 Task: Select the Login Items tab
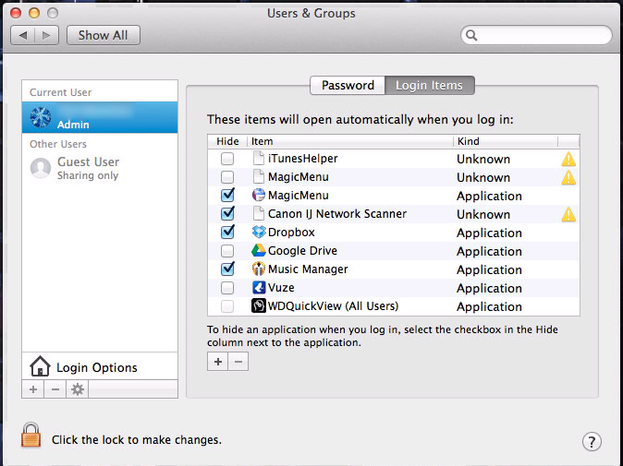pyautogui.click(x=430, y=85)
